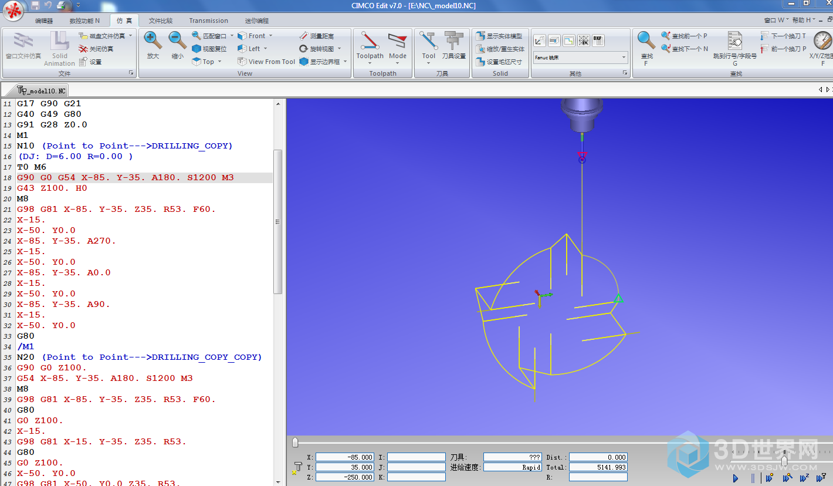Switch to the 迷你编程 ribbon tab
This screenshot has height=486, width=833.
(x=257, y=21)
